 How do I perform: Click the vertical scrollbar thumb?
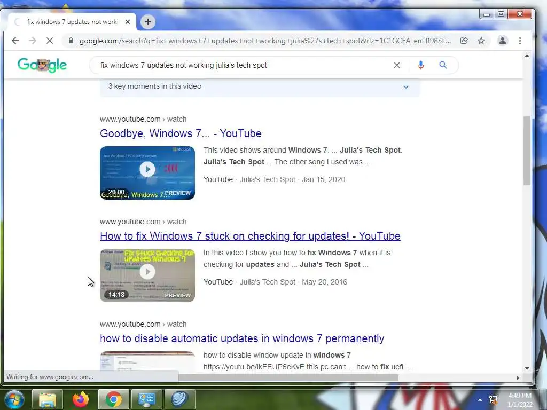[x=527, y=151]
